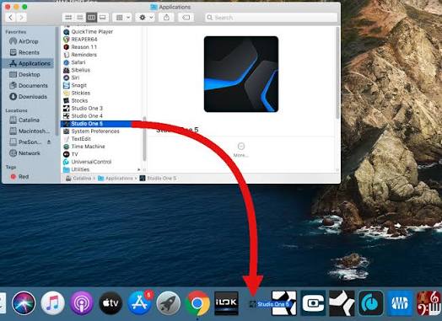This screenshot has width=442, height=321.
Task: Open Network in the sidebar
Action: 28,153
